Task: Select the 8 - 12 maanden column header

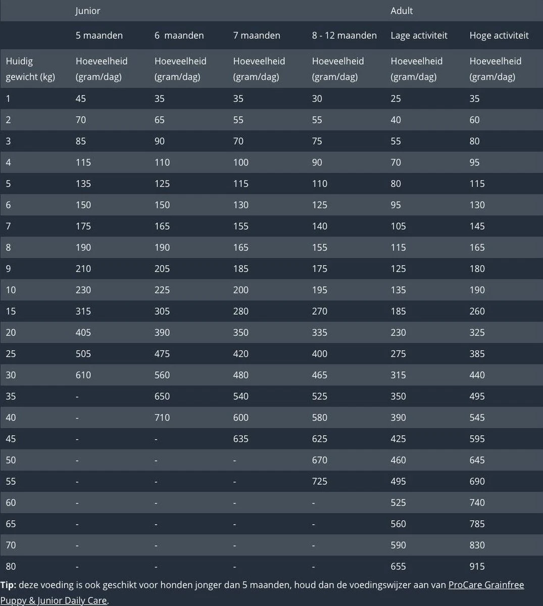Action: pos(344,35)
